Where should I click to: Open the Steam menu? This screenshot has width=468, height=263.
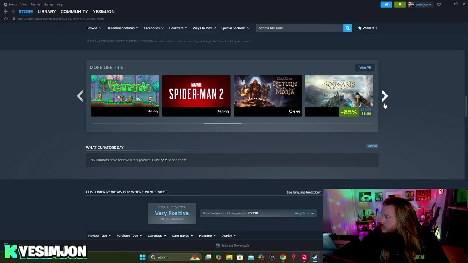[13, 4]
